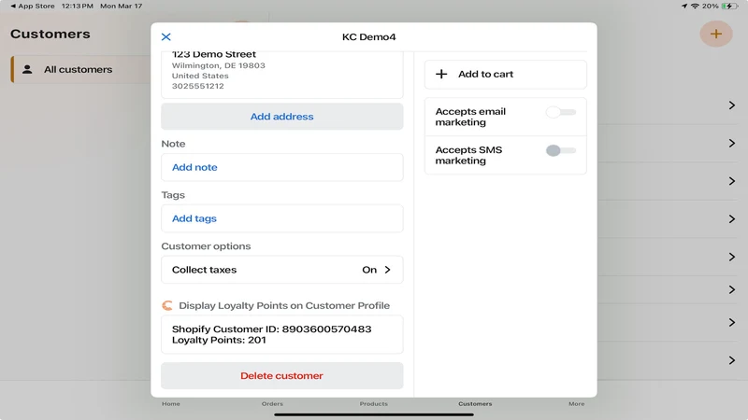This screenshot has width=748, height=420.
Task: Tap the battery indicator in the status bar
Action: (x=729, y=7)
